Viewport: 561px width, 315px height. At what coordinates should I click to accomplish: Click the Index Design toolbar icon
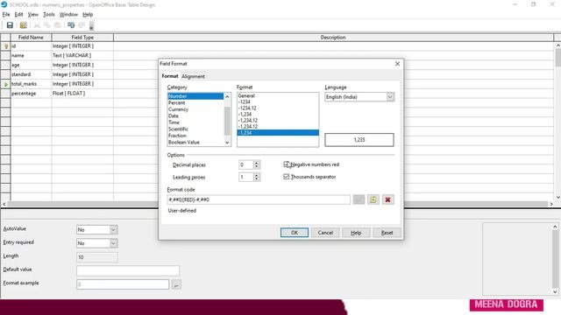pyautogui.click(x=24, y=25)
